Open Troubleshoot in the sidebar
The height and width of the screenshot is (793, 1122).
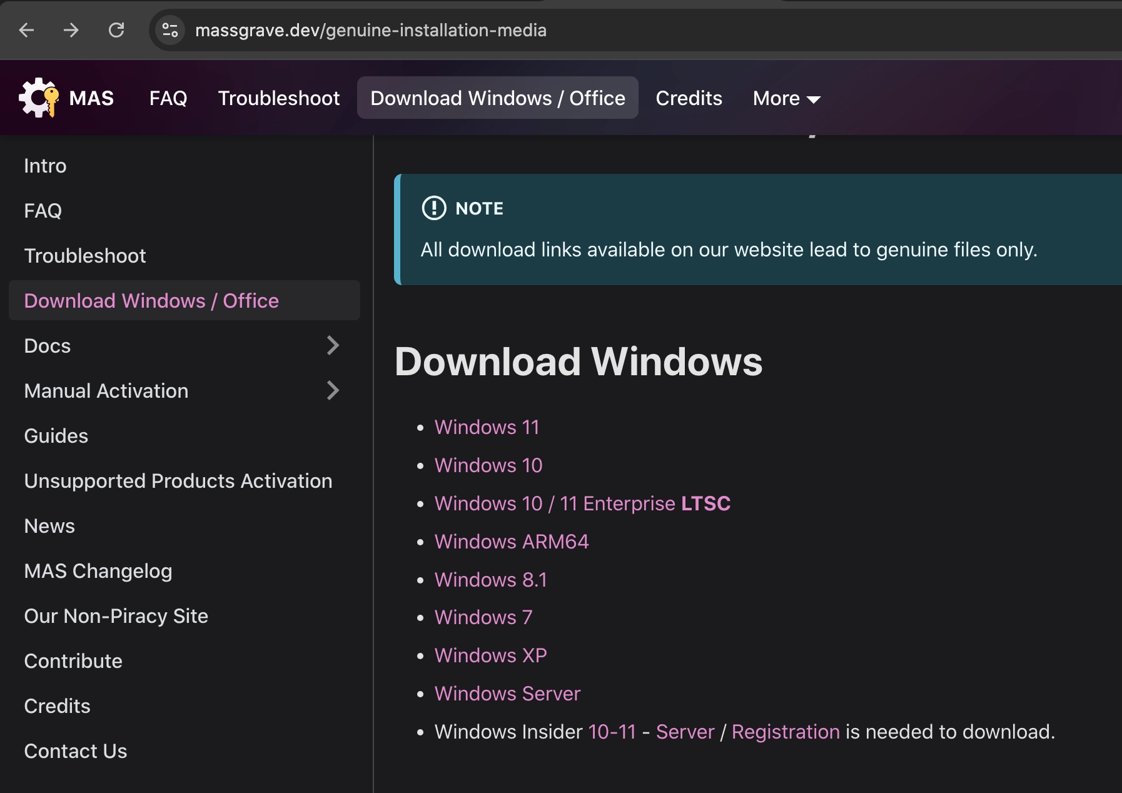(184, 256)
